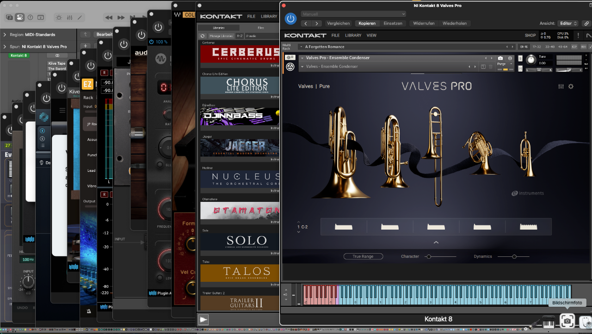Screen dimensions: 592x334
Task: Expand the panel using the up chevron
Action: click(436, 243)
